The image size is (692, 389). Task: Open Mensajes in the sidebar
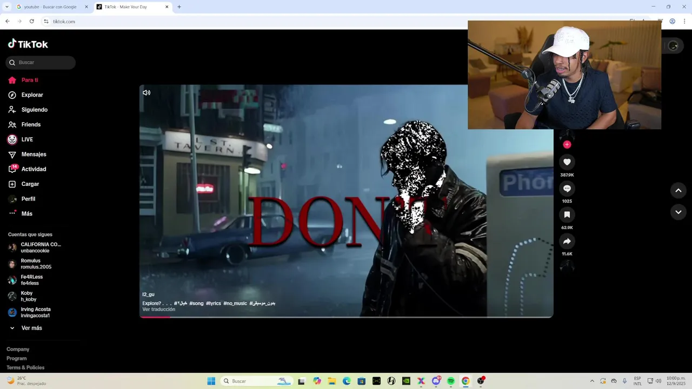click(27, 155)
